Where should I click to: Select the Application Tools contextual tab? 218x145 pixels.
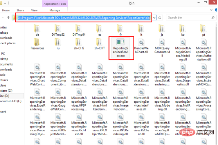click(x=55, y=4)
